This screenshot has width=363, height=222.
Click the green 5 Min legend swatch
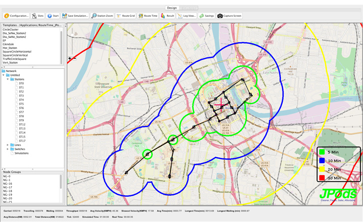[x=322, y=151]
